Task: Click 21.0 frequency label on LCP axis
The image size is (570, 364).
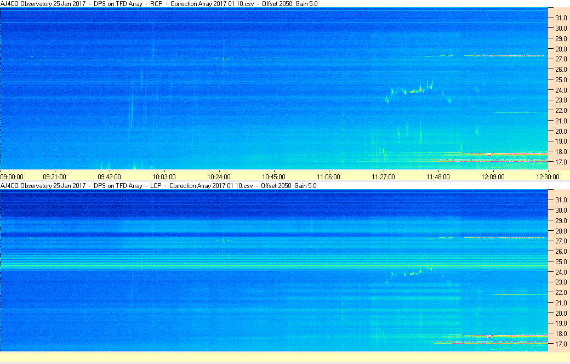Action: point(561,303)
